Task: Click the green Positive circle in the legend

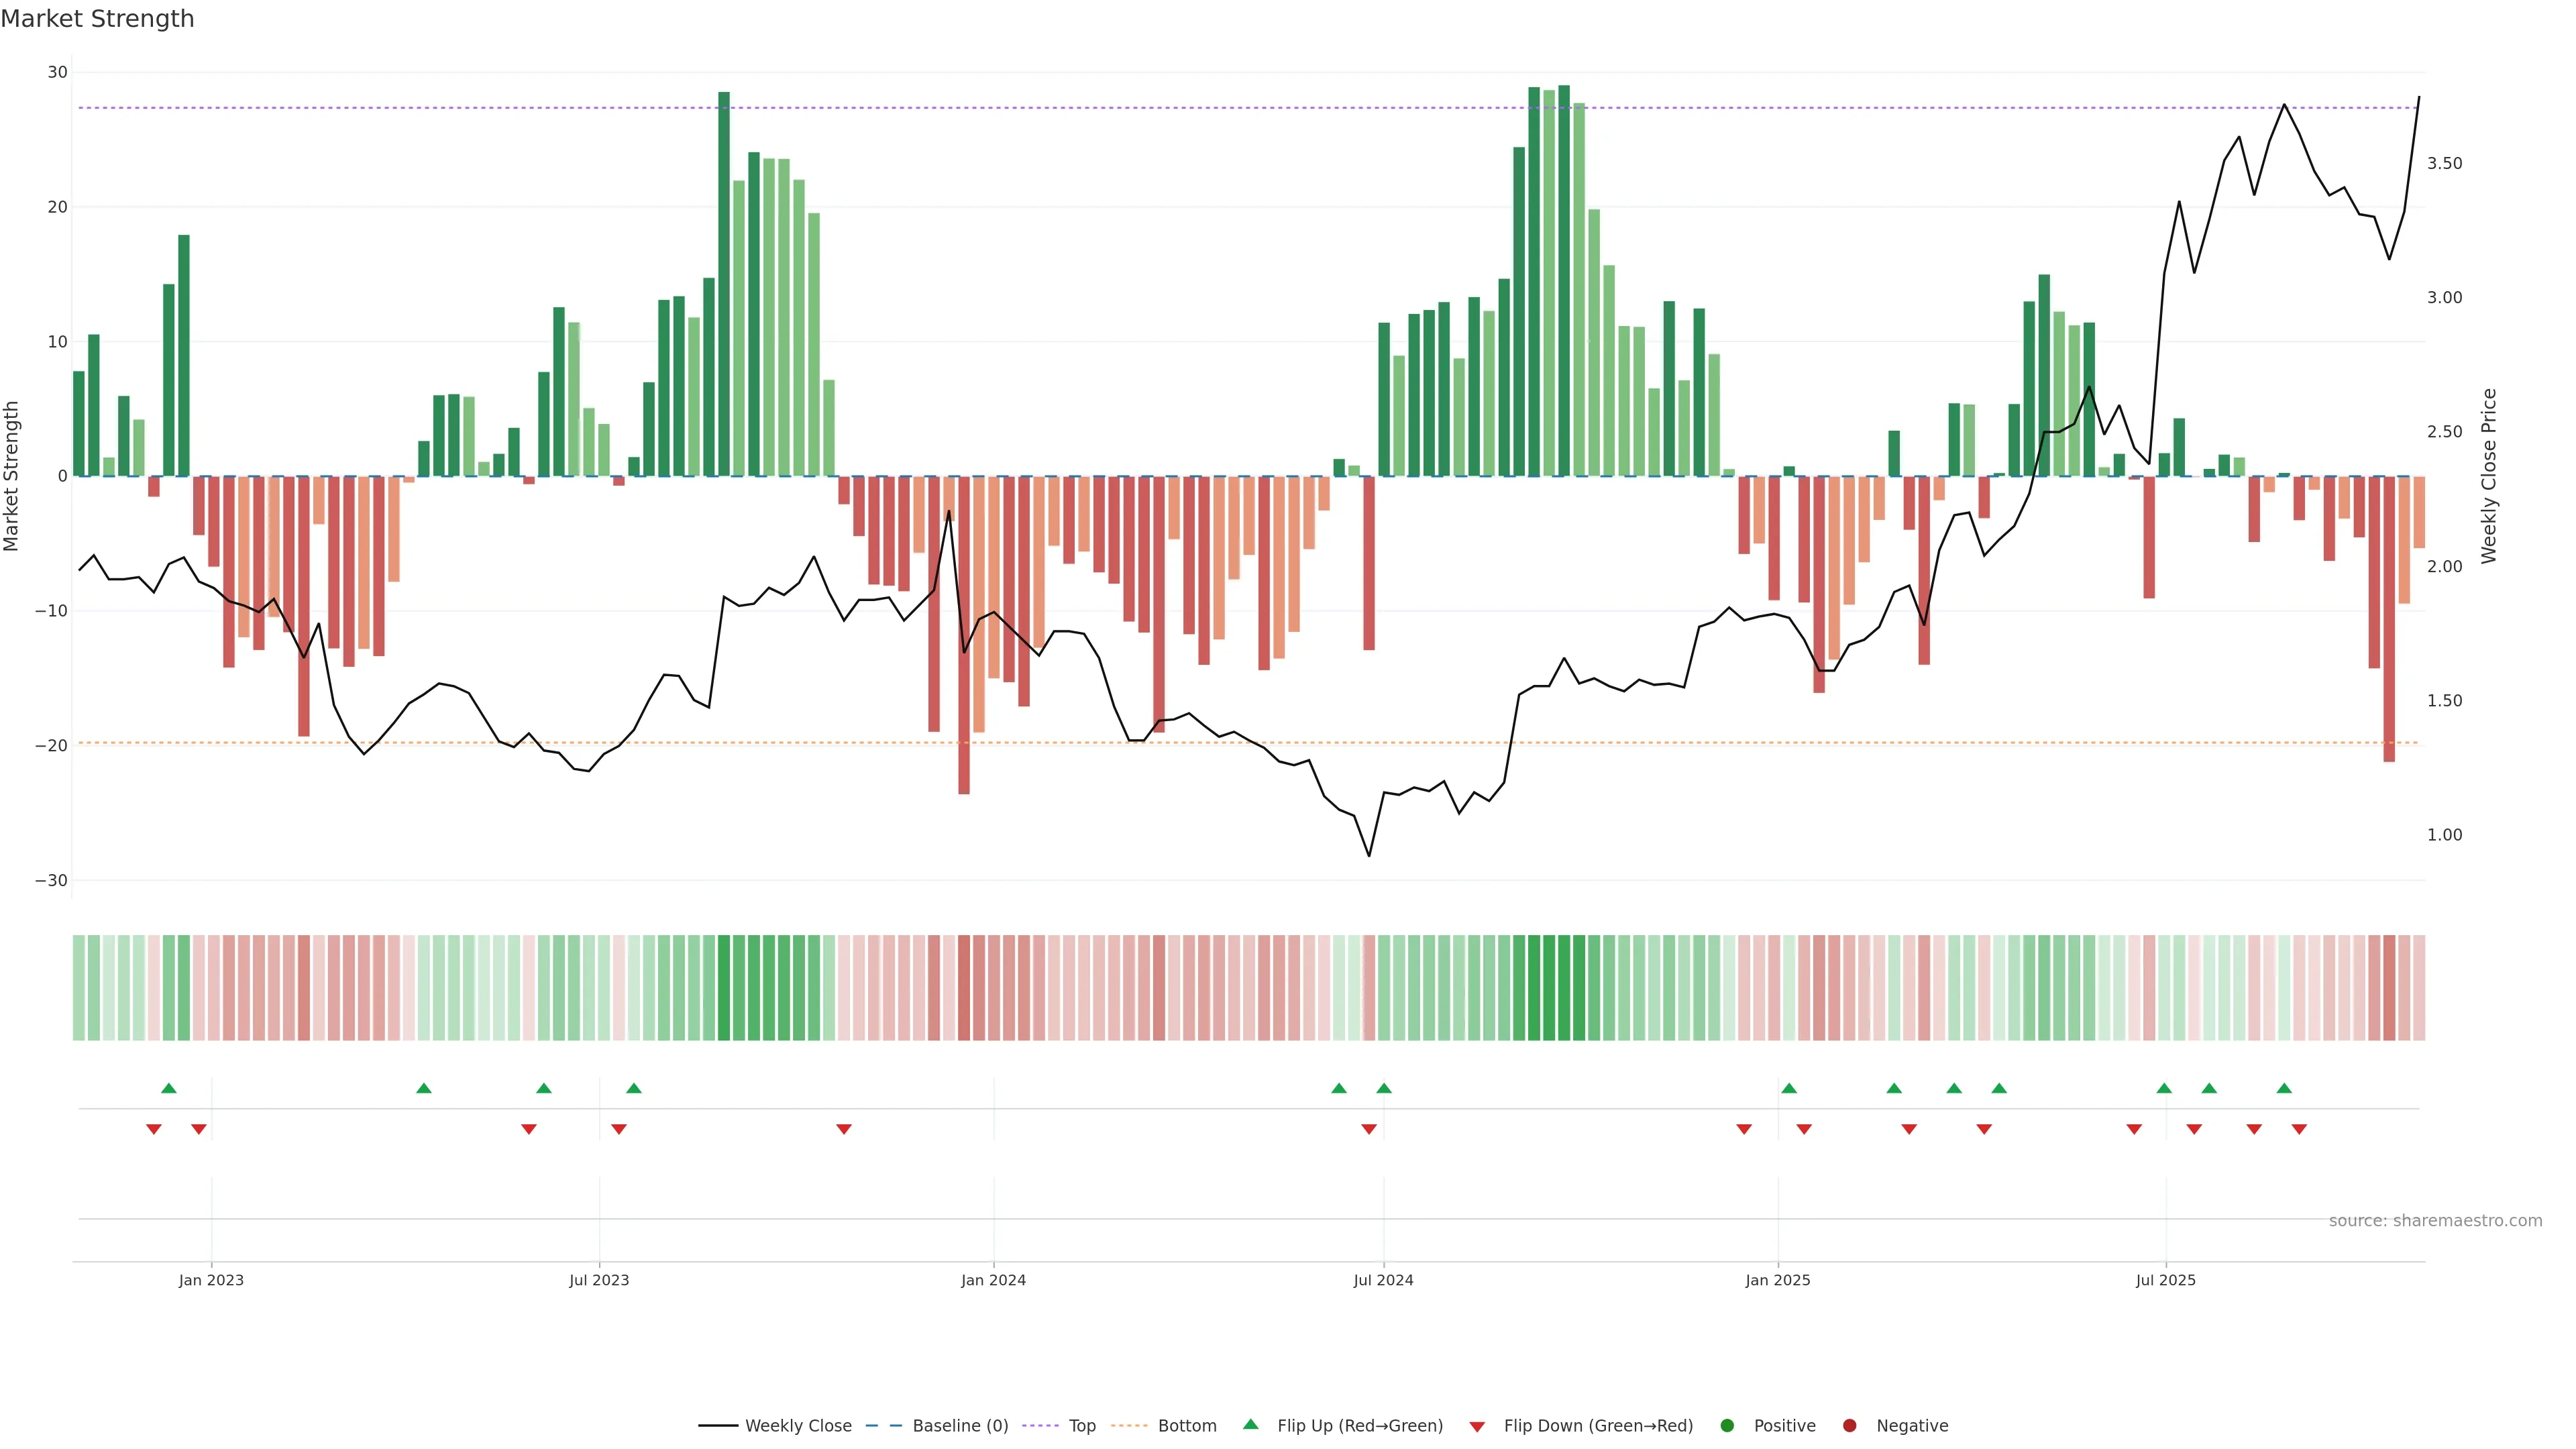Action: [x=1727, y=1425]
